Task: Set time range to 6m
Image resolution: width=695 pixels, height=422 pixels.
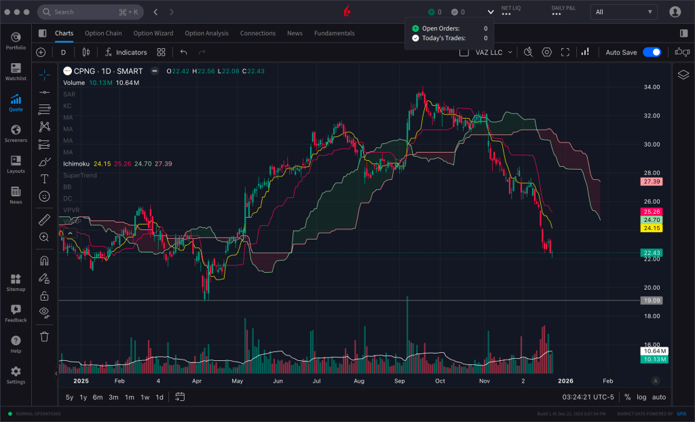Action: click(x=98, y=397)
